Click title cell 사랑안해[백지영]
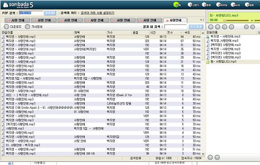 click(x=85, y=49)
